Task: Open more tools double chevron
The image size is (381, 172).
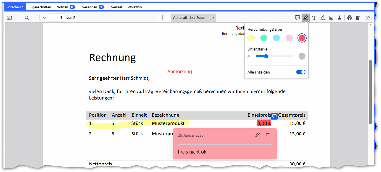Action: point(368,18)
